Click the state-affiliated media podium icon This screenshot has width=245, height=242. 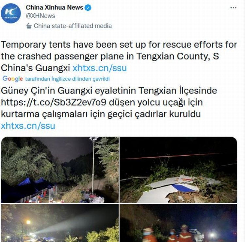pos(29,26)
